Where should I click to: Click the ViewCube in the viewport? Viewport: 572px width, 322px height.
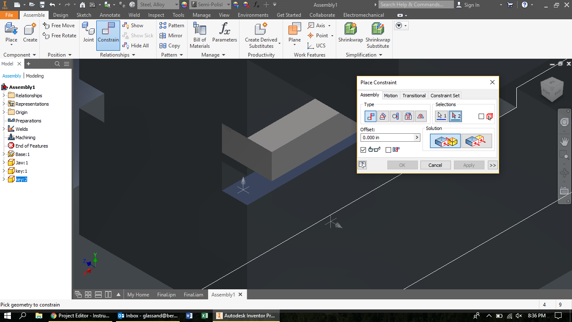click(x=552, y=90)
